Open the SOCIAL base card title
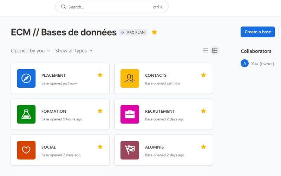281x176 pixels. coord(49,147)
